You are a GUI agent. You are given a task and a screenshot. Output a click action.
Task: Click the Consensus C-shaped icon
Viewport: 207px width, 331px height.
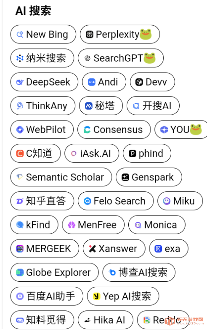pos(87,129)
